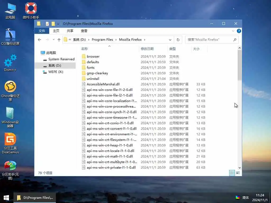Image resolution: width=271 pixels, height=203 pixels.
Task: Select the uninstall folder icon
Action: (84, 79)
